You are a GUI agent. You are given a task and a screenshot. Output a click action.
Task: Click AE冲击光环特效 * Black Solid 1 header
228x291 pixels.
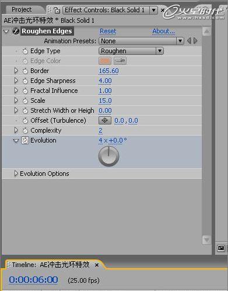click(49, 20)
